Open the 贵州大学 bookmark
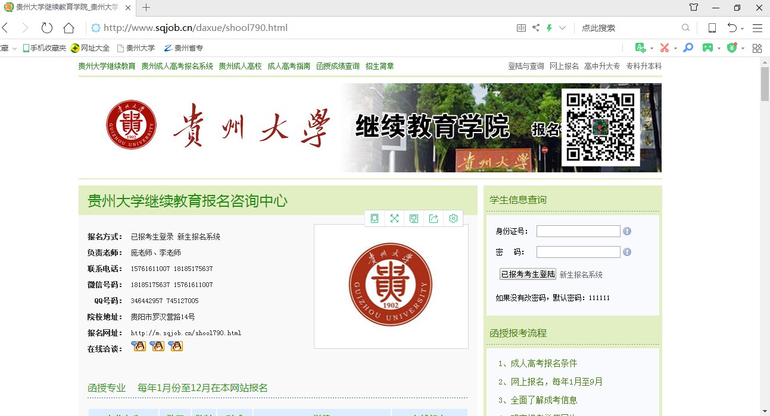770x416 pixels. (x=136, y=48)
